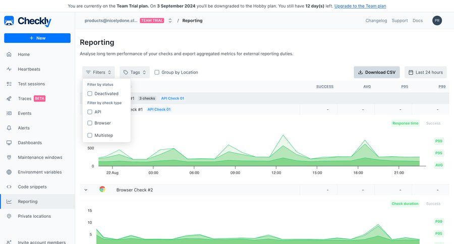The width and height of the screenshot is (454, 244).
Task: Click the Checkly logo icon
Action: 9,21
